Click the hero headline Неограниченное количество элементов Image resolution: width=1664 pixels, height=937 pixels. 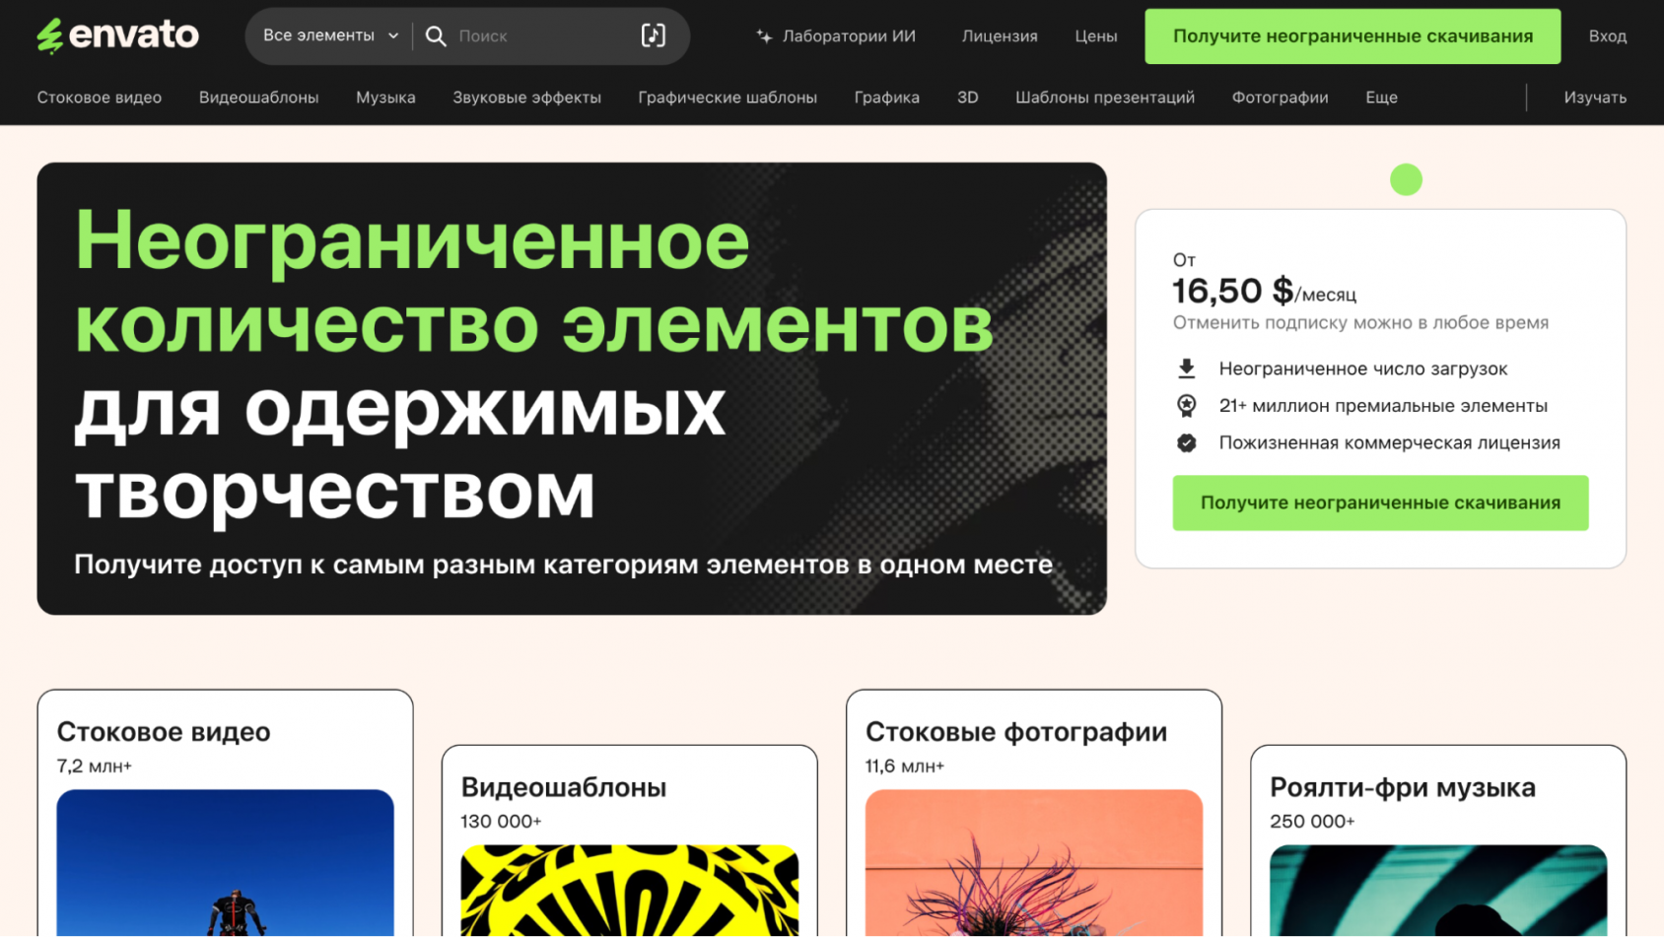[534, 281]
